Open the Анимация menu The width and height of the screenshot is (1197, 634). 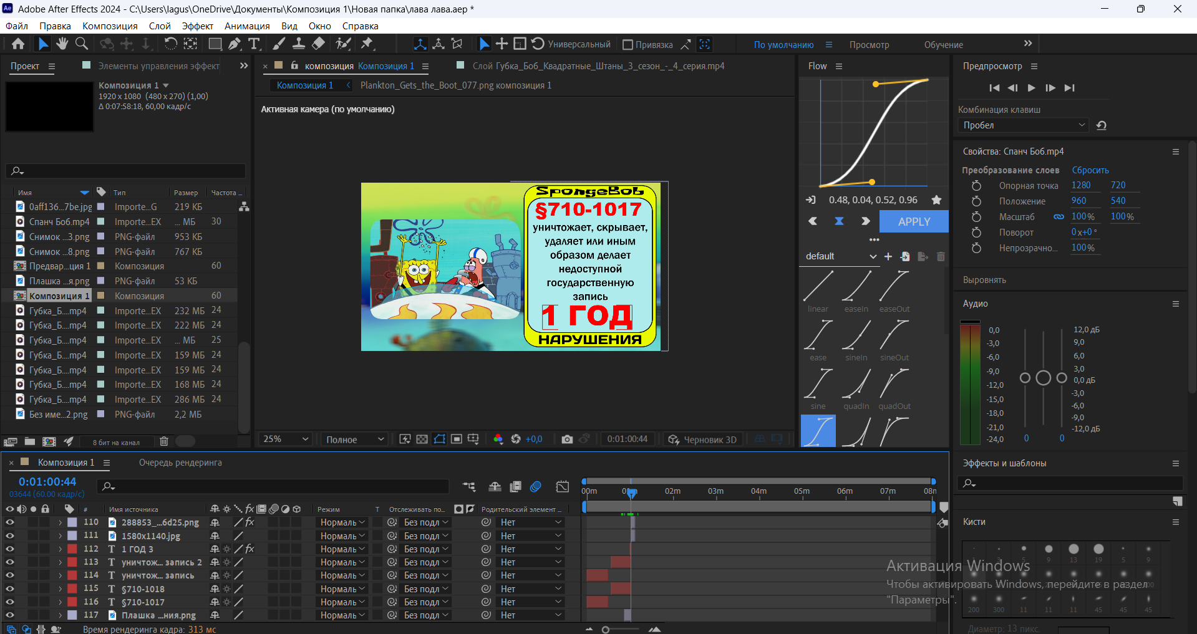click(x=247, y=26)
